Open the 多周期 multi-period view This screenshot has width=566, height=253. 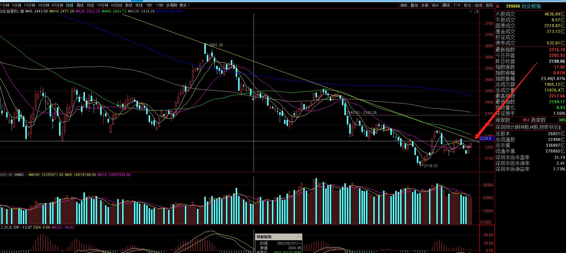(x=172, y=5)
